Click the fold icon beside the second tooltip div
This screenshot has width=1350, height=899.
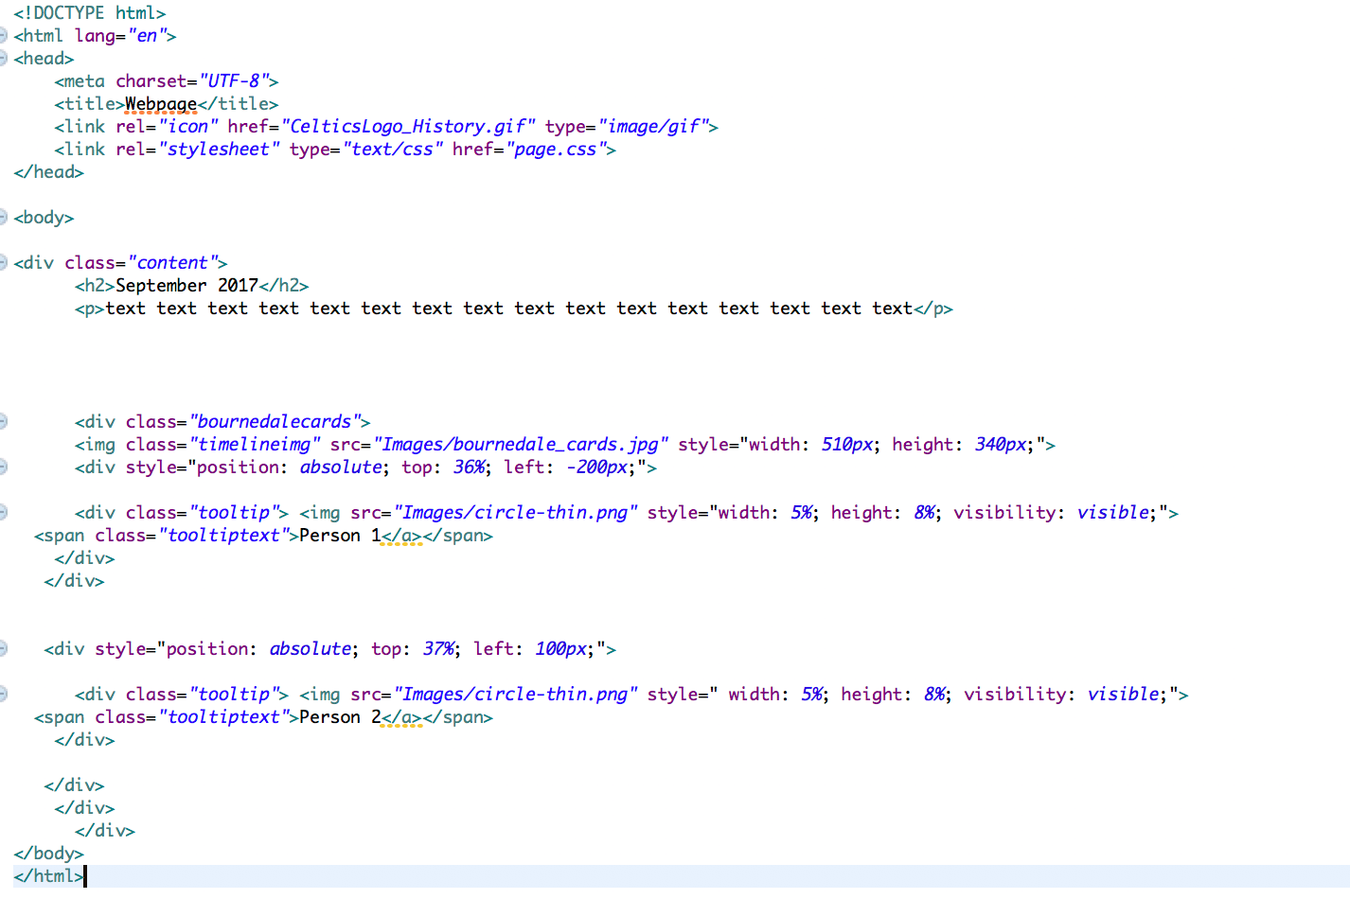pos(4,694)
